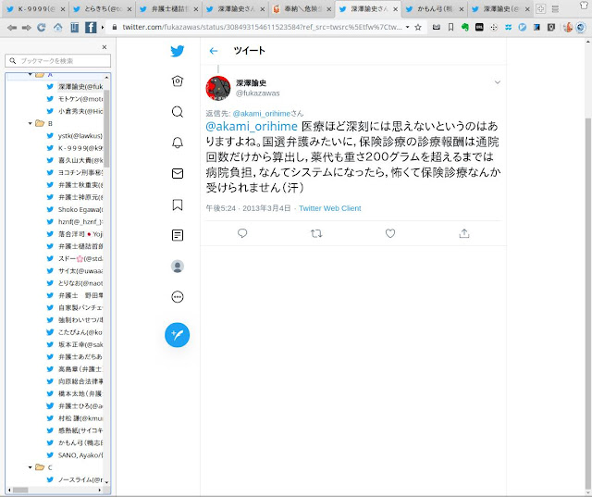Click the bookmark ribbon extension icon
Screen dimensions: 592x497
[x=450, y=27]
